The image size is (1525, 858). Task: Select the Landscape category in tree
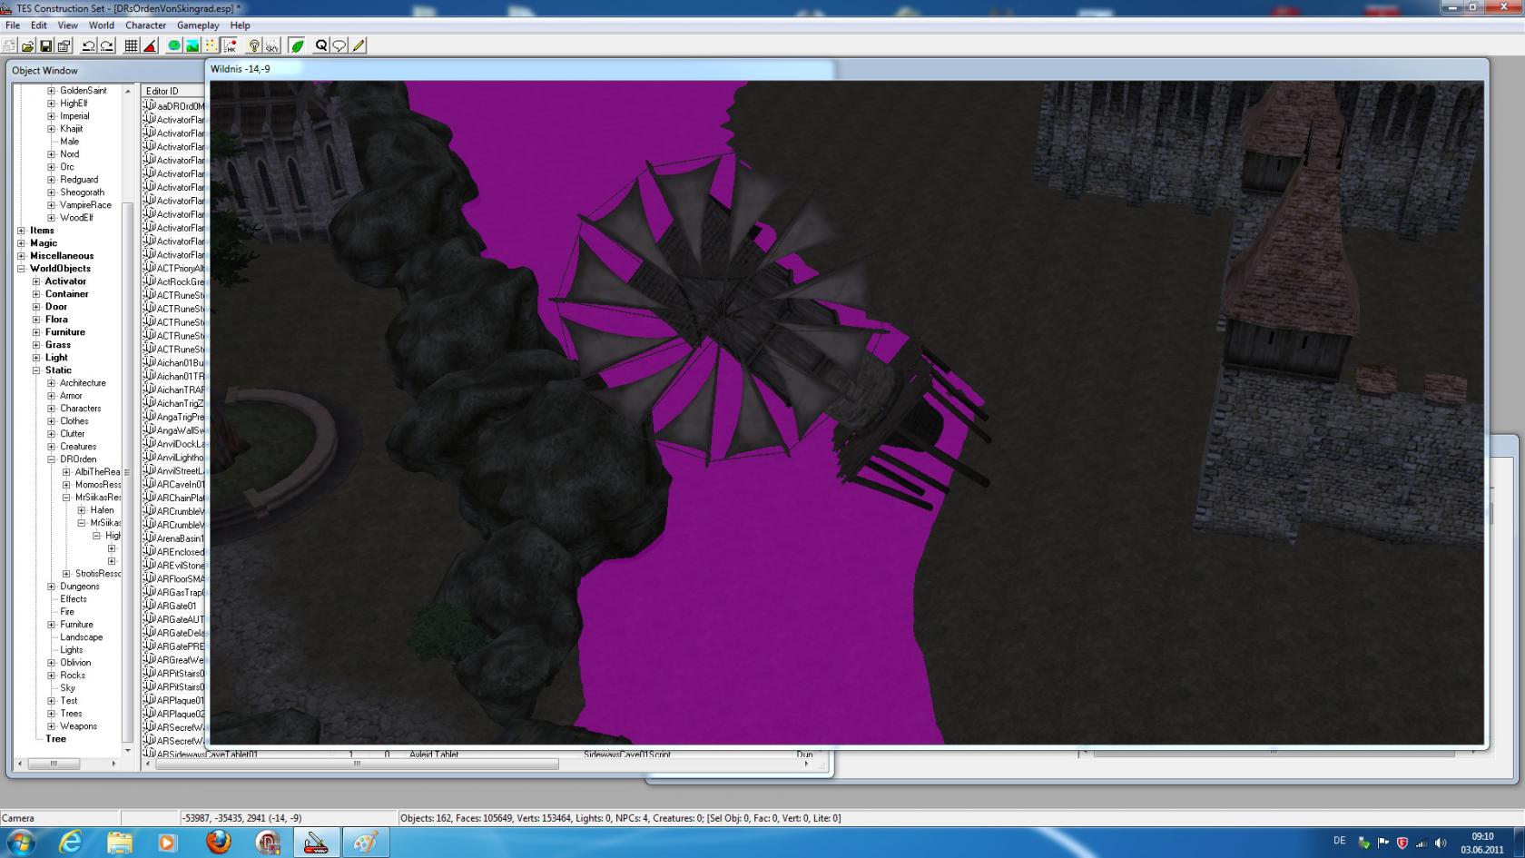tap(81, 637)
